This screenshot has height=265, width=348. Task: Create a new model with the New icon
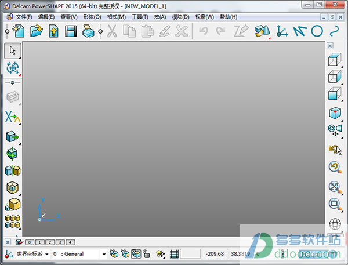coord(19,31)
